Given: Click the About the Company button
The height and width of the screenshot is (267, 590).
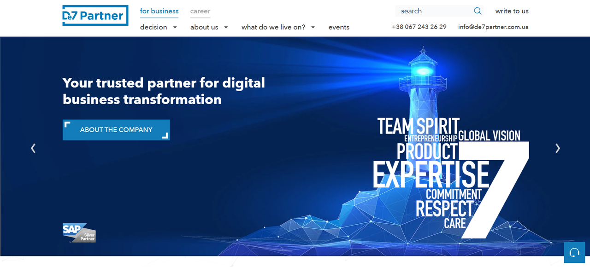Looking at the screenshot, I should click(116, 130).
